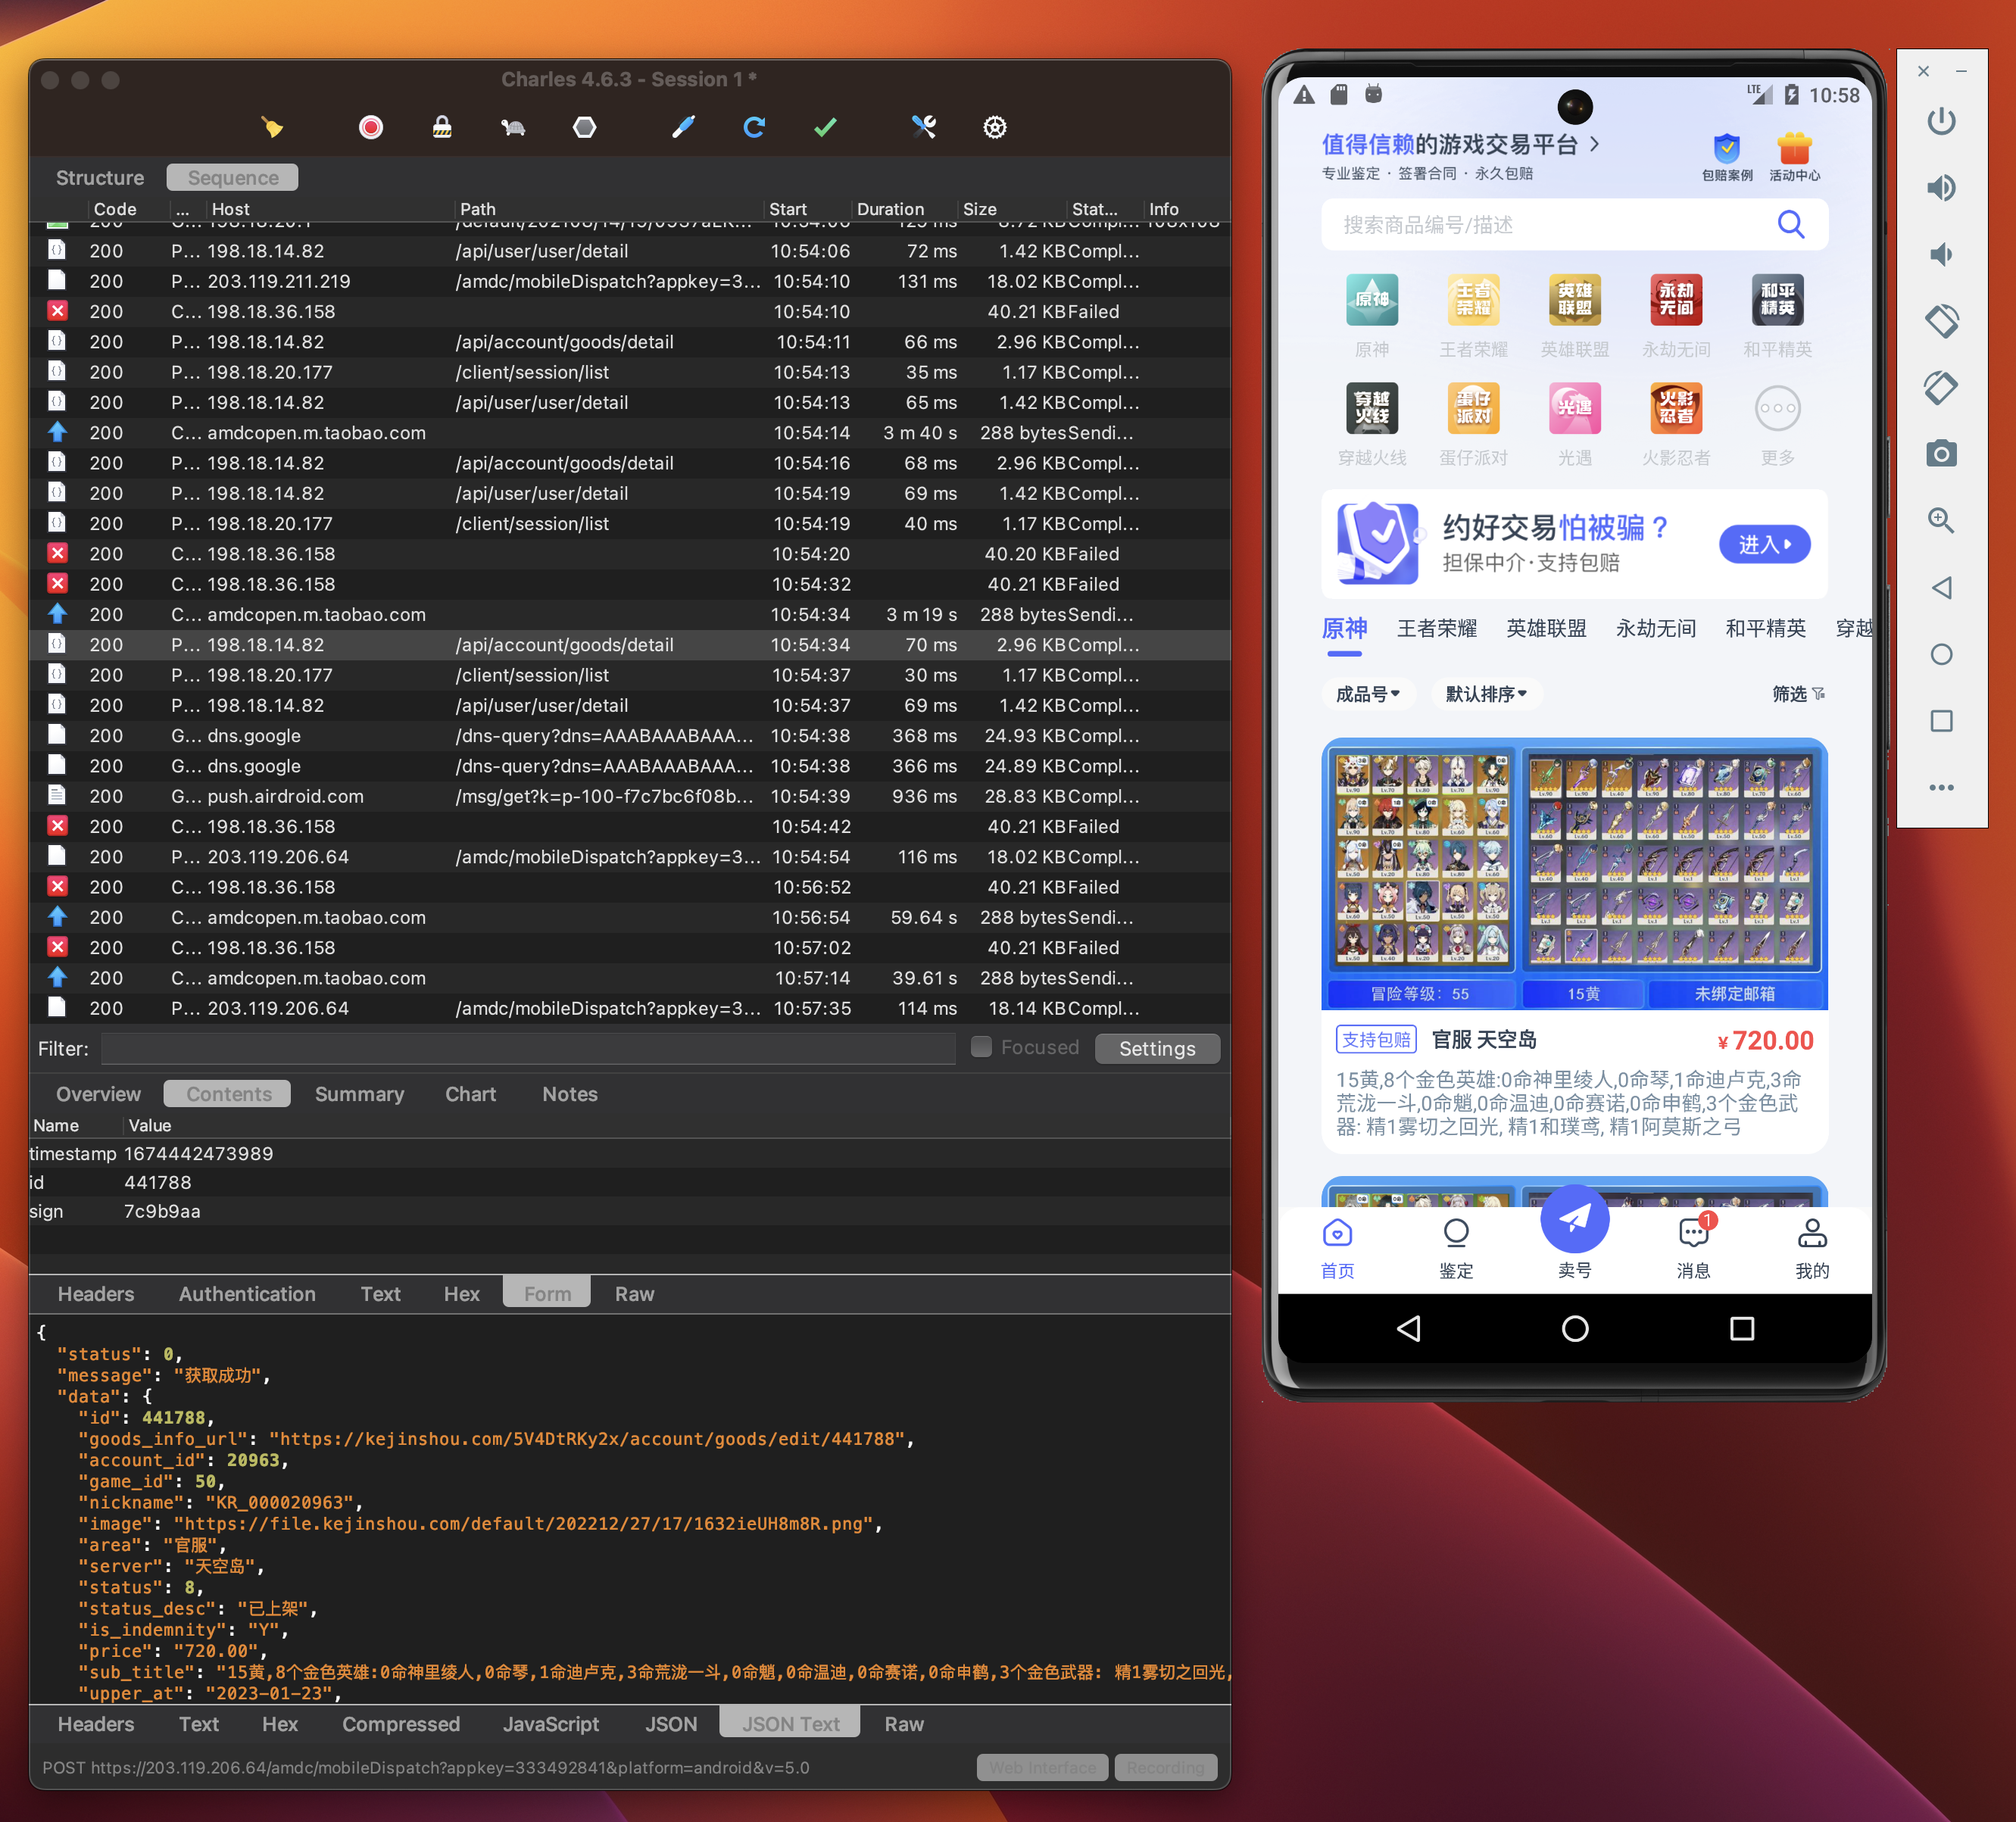This screenshot has width=2016, height=1822.
Task: Open the Summary tab
Action: coord(359,1094)
